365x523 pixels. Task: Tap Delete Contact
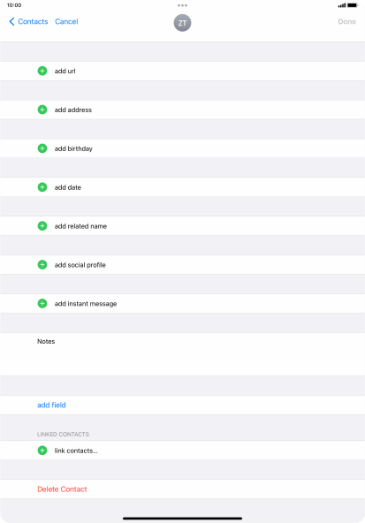click(x=62, y=489)
